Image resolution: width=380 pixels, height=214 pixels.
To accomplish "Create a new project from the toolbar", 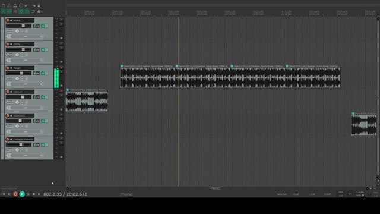I will coord(3,5).
